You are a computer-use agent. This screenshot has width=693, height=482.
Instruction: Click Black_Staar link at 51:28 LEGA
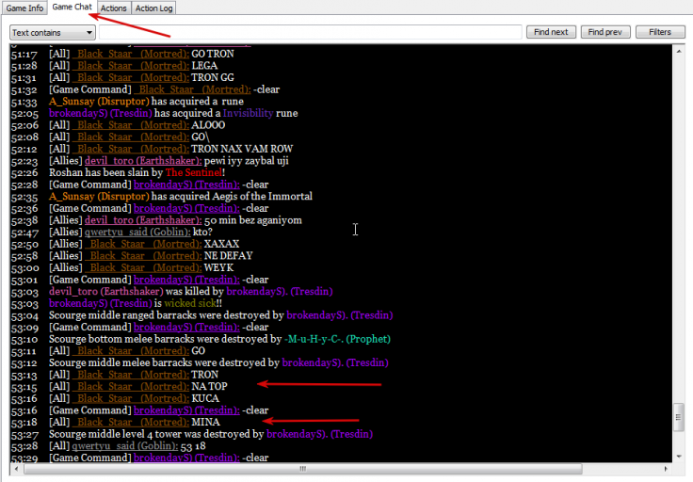(130, 66)
